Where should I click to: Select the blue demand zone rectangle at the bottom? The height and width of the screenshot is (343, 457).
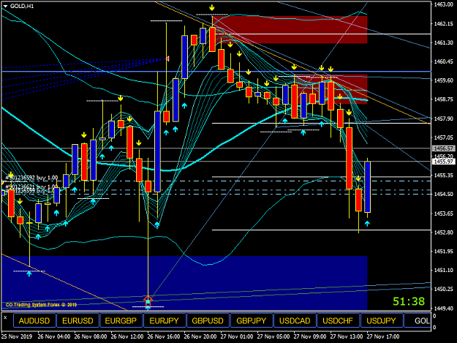click(x=184, y=283)
